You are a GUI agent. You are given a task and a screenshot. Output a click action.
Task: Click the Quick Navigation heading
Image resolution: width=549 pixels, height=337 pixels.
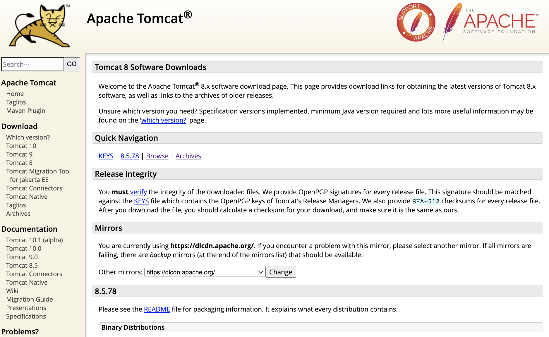(126, 138)
